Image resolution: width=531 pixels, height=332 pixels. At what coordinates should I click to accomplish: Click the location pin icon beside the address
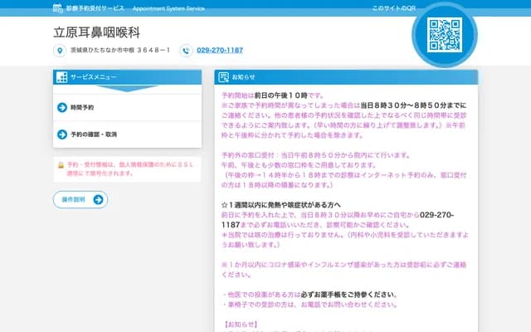59,51
